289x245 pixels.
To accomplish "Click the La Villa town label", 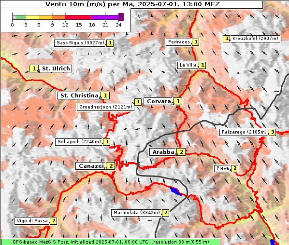I will click(x=188, y=65).
